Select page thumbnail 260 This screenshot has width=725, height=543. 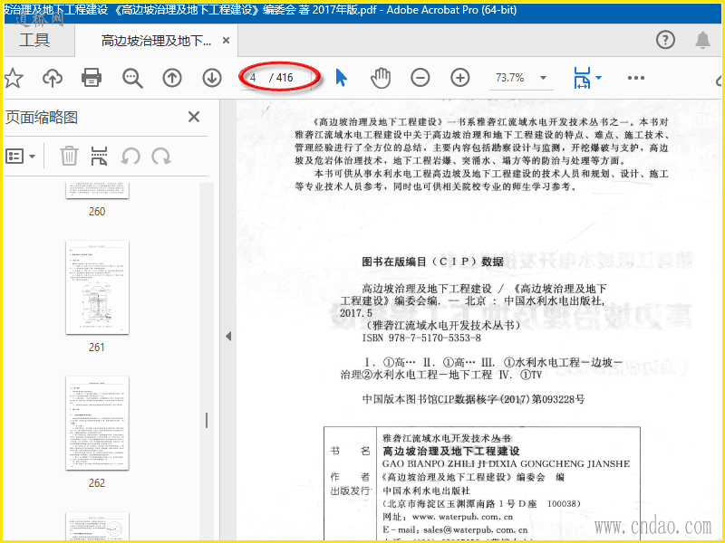(97, 191)
